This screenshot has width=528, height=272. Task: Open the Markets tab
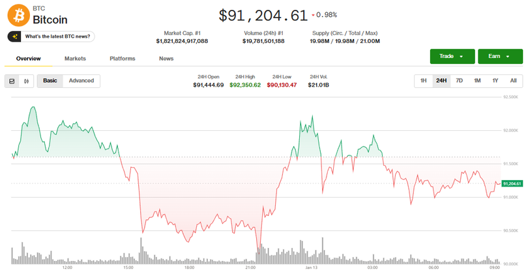point(75,59)
